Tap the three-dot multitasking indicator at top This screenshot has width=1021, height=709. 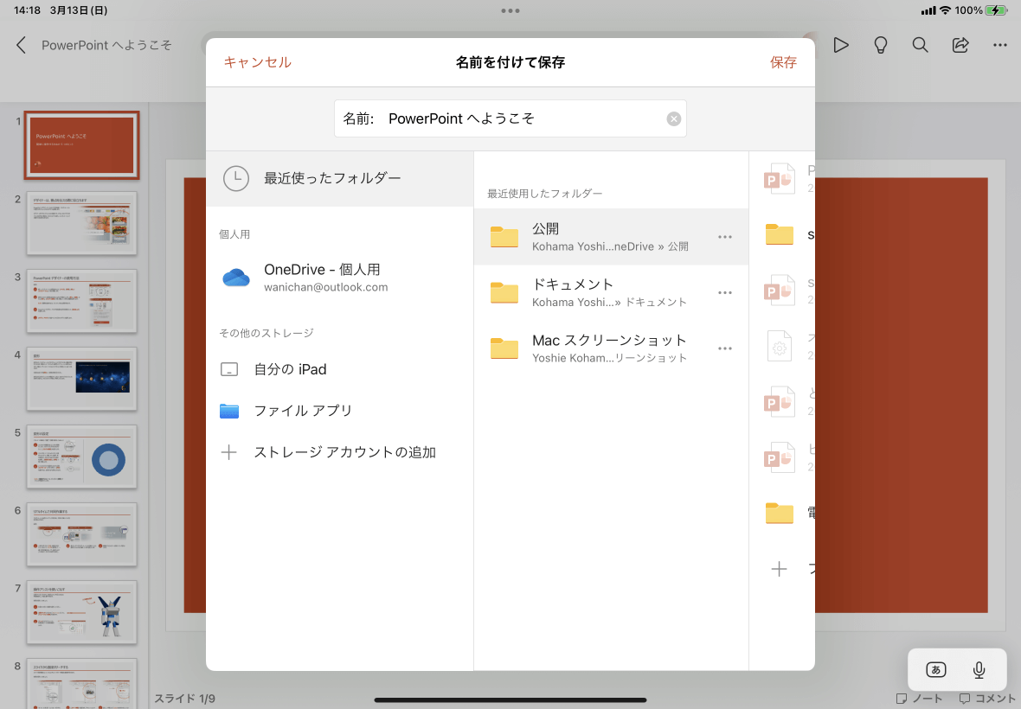point(510,10)
